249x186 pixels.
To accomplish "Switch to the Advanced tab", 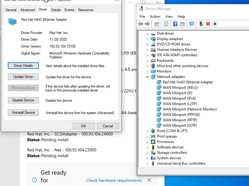I will (x=27, y=10).
